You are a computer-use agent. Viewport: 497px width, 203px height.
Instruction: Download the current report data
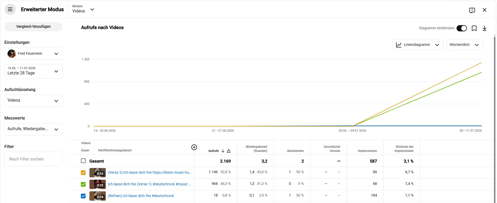coord(484,28)
